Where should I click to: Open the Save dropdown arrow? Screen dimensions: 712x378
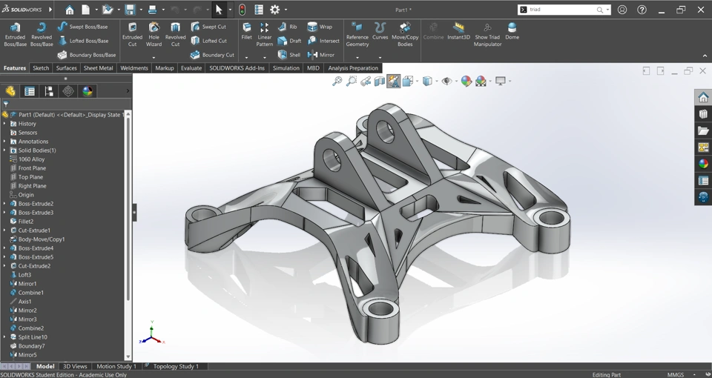[141, 10]
